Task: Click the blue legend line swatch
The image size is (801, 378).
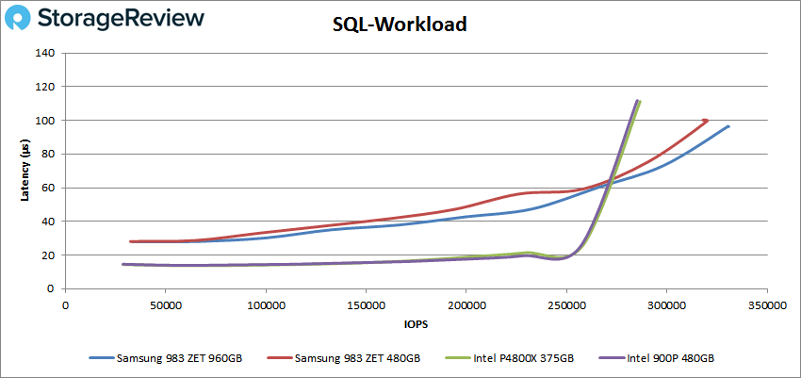Action: [x=101, y=358]
